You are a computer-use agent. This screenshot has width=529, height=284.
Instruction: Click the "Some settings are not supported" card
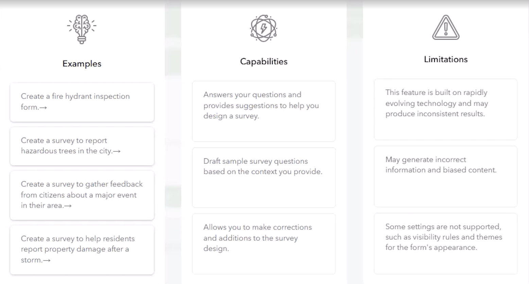pyautogui.click(x=445, y=243)
